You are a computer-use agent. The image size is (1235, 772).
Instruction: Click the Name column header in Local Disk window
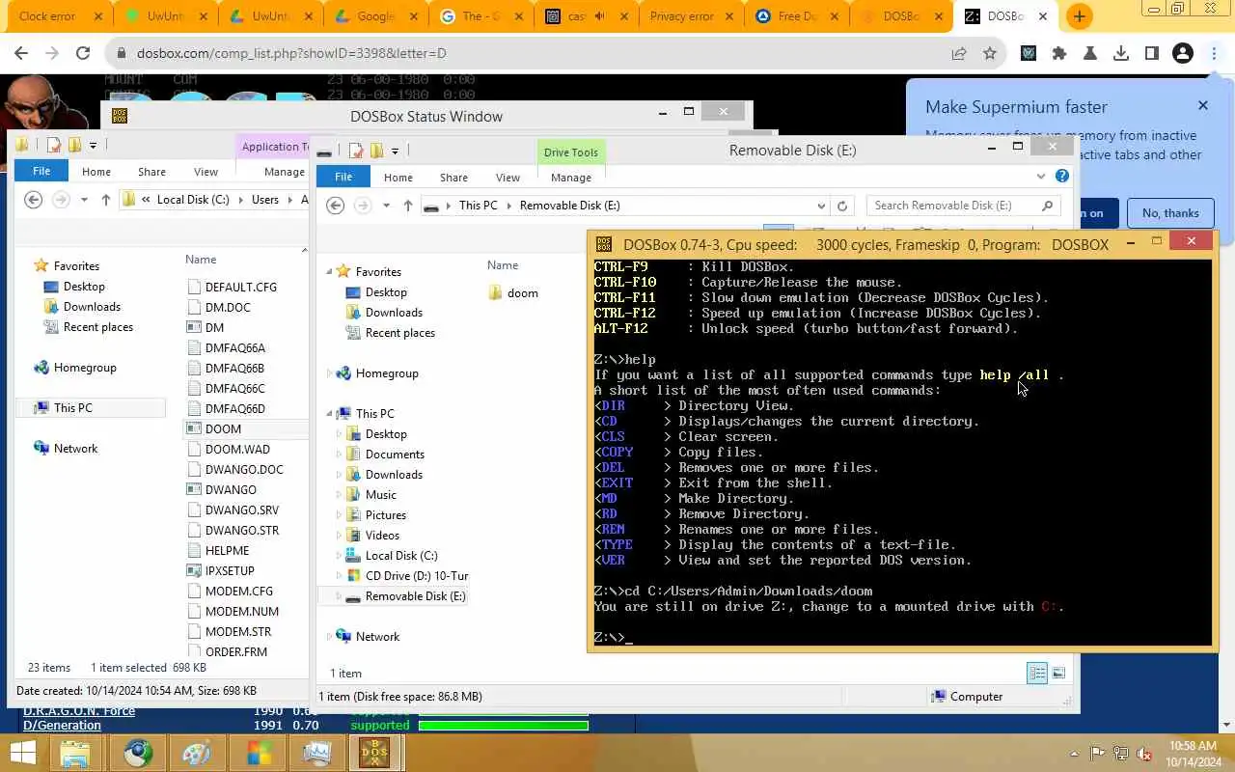[201, 260]
